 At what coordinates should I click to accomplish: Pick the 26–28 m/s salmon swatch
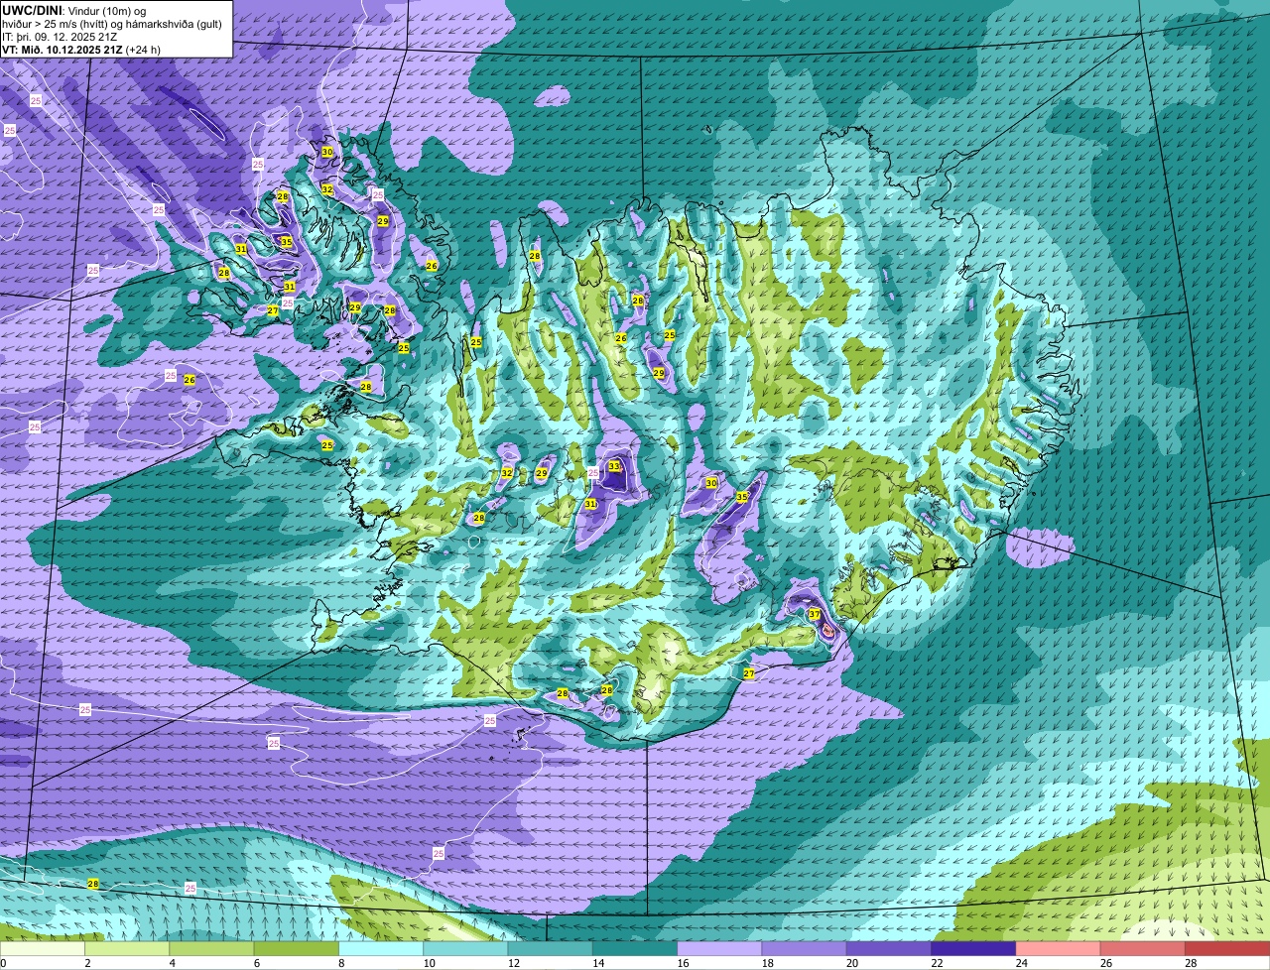(x=1143, y=949)
